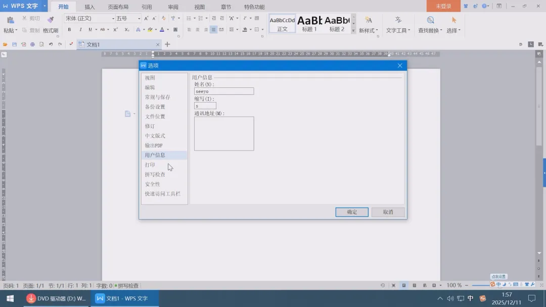The height and width of the screenshot is (307, 546).
Task: Apply superscript formatting
Action: [116, 30]
